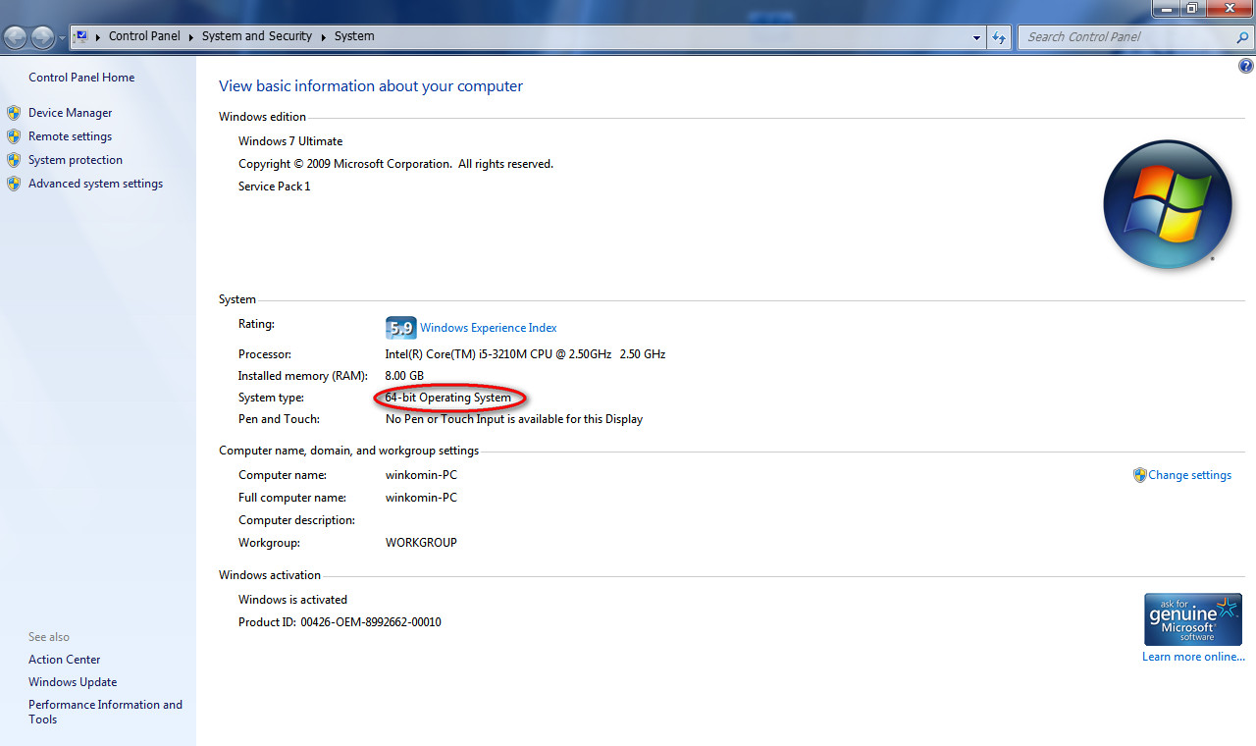Image resolution: width=1256 pixels, height=746 pixels.
Task: Click the Full computer name value winkomin-PC
Action: pyautogui.click(x=421, y=498)
